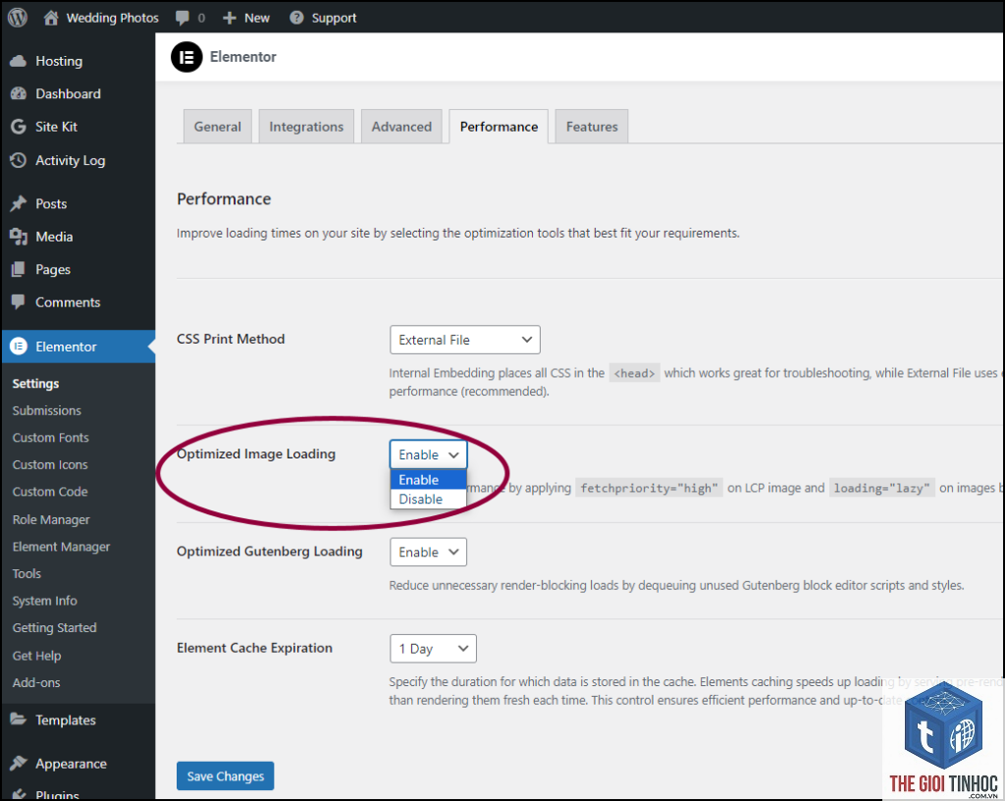This screenshot has width=1005, height=801.
Task: Select the Elementor sidebar menu item
Action: coord(78,347)
